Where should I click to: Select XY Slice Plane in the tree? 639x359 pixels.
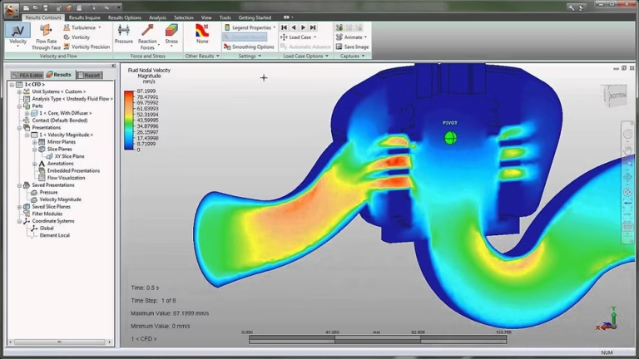pyautogui.click(x=69, y=156)
